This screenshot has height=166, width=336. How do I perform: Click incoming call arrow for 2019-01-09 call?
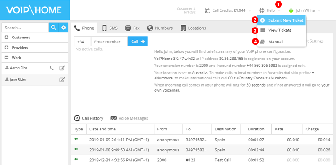pos(76,139)
